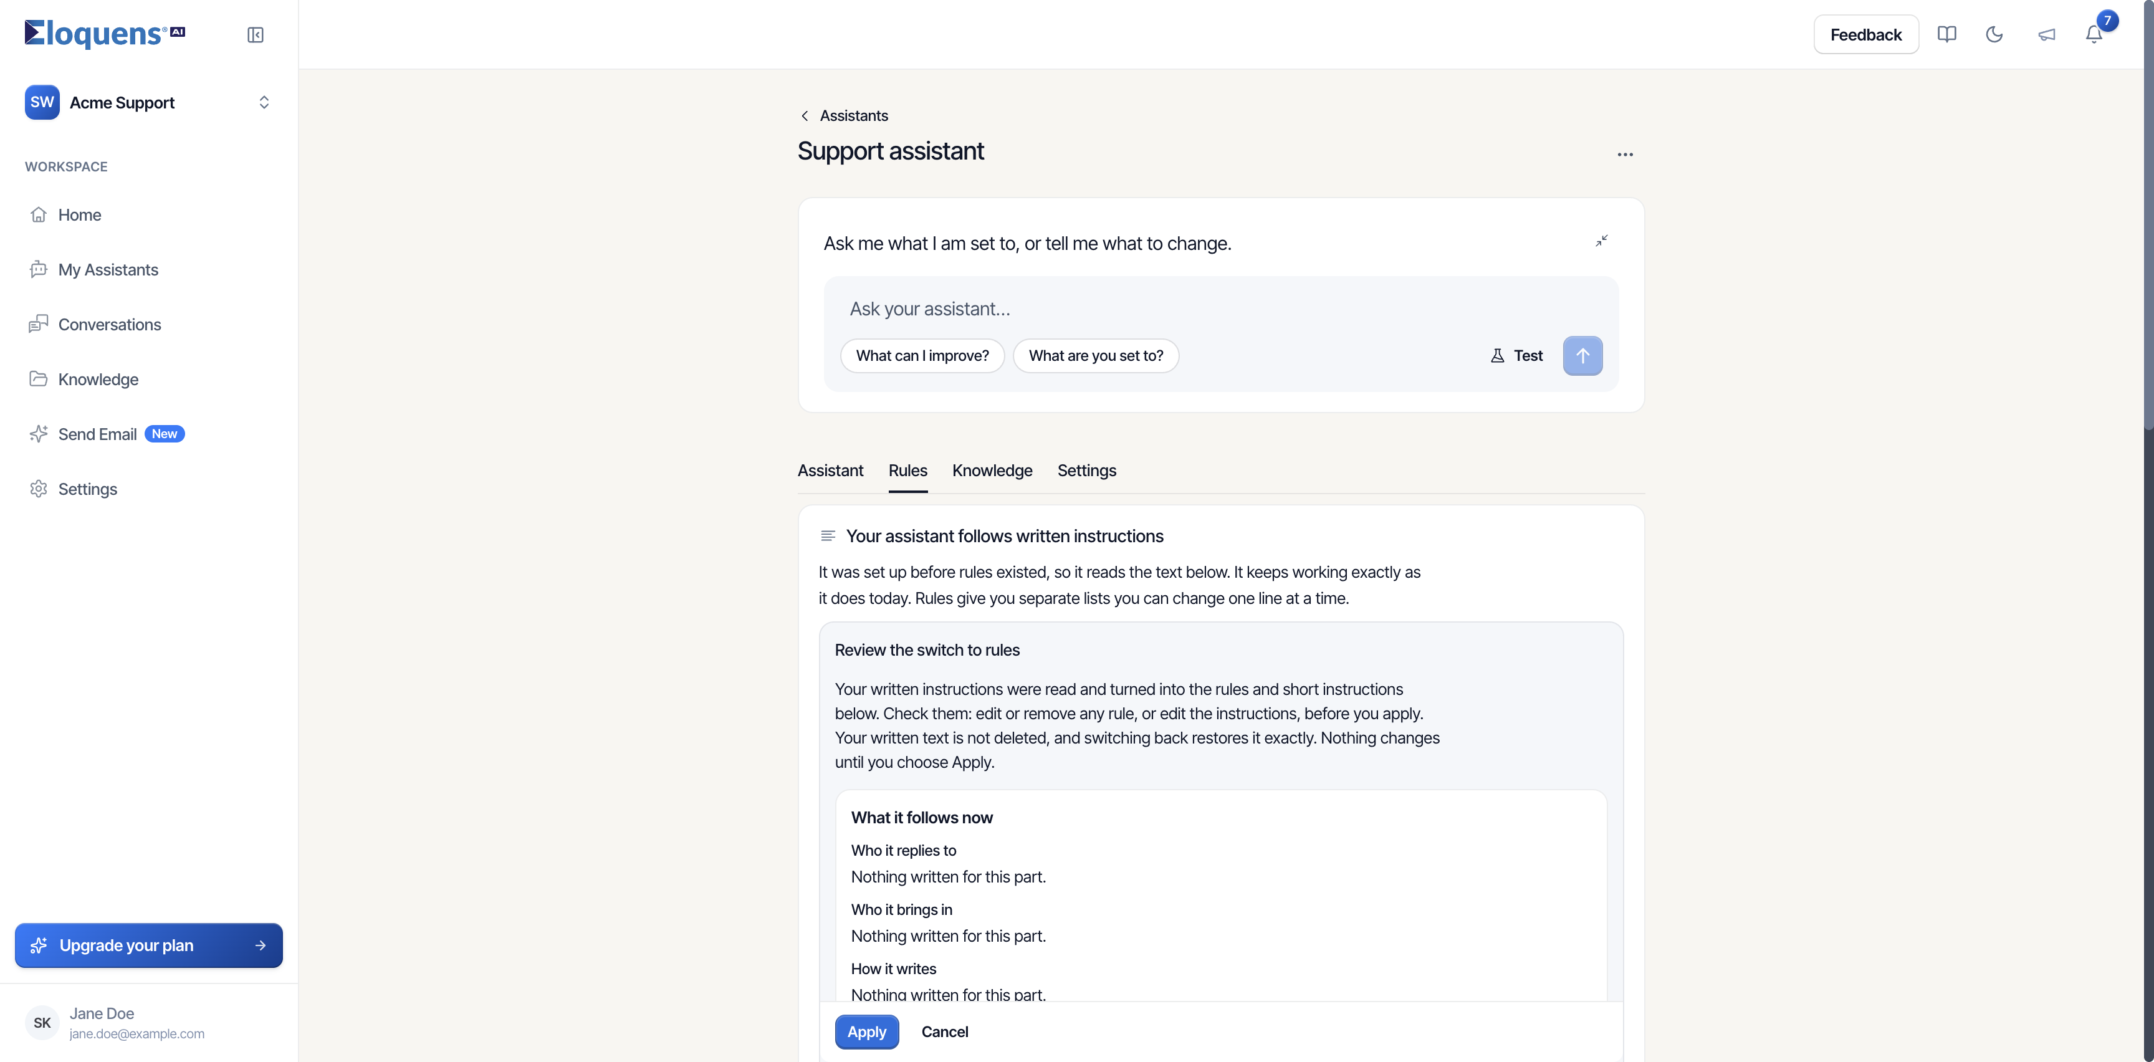
Task: Switch to dark mode via moon icon
Action: (1994, 34)
